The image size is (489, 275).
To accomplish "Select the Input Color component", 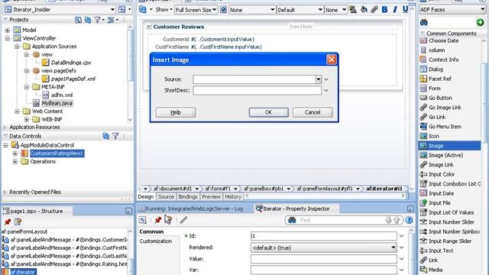I will (x=442, y=174).
